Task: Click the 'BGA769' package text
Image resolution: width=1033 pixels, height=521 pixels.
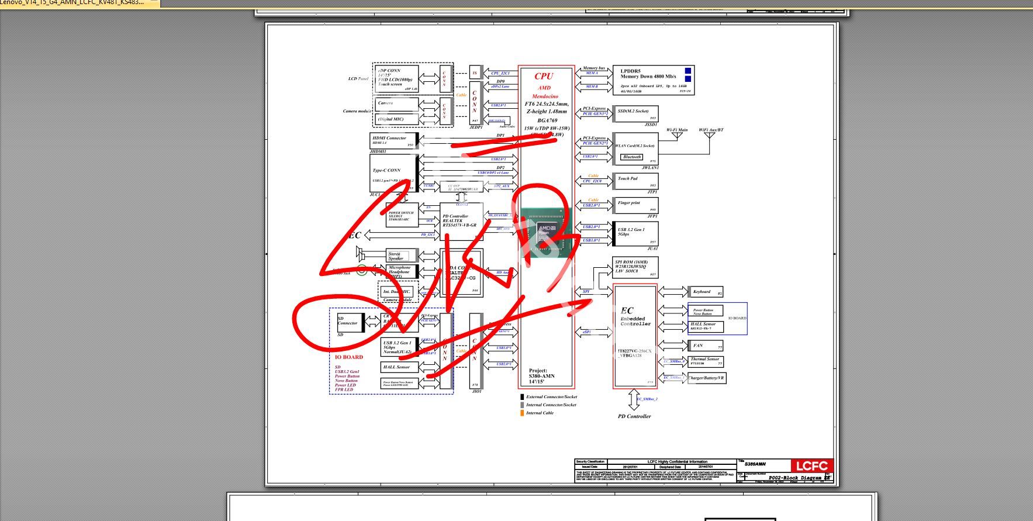Action: tap(546, 120)
